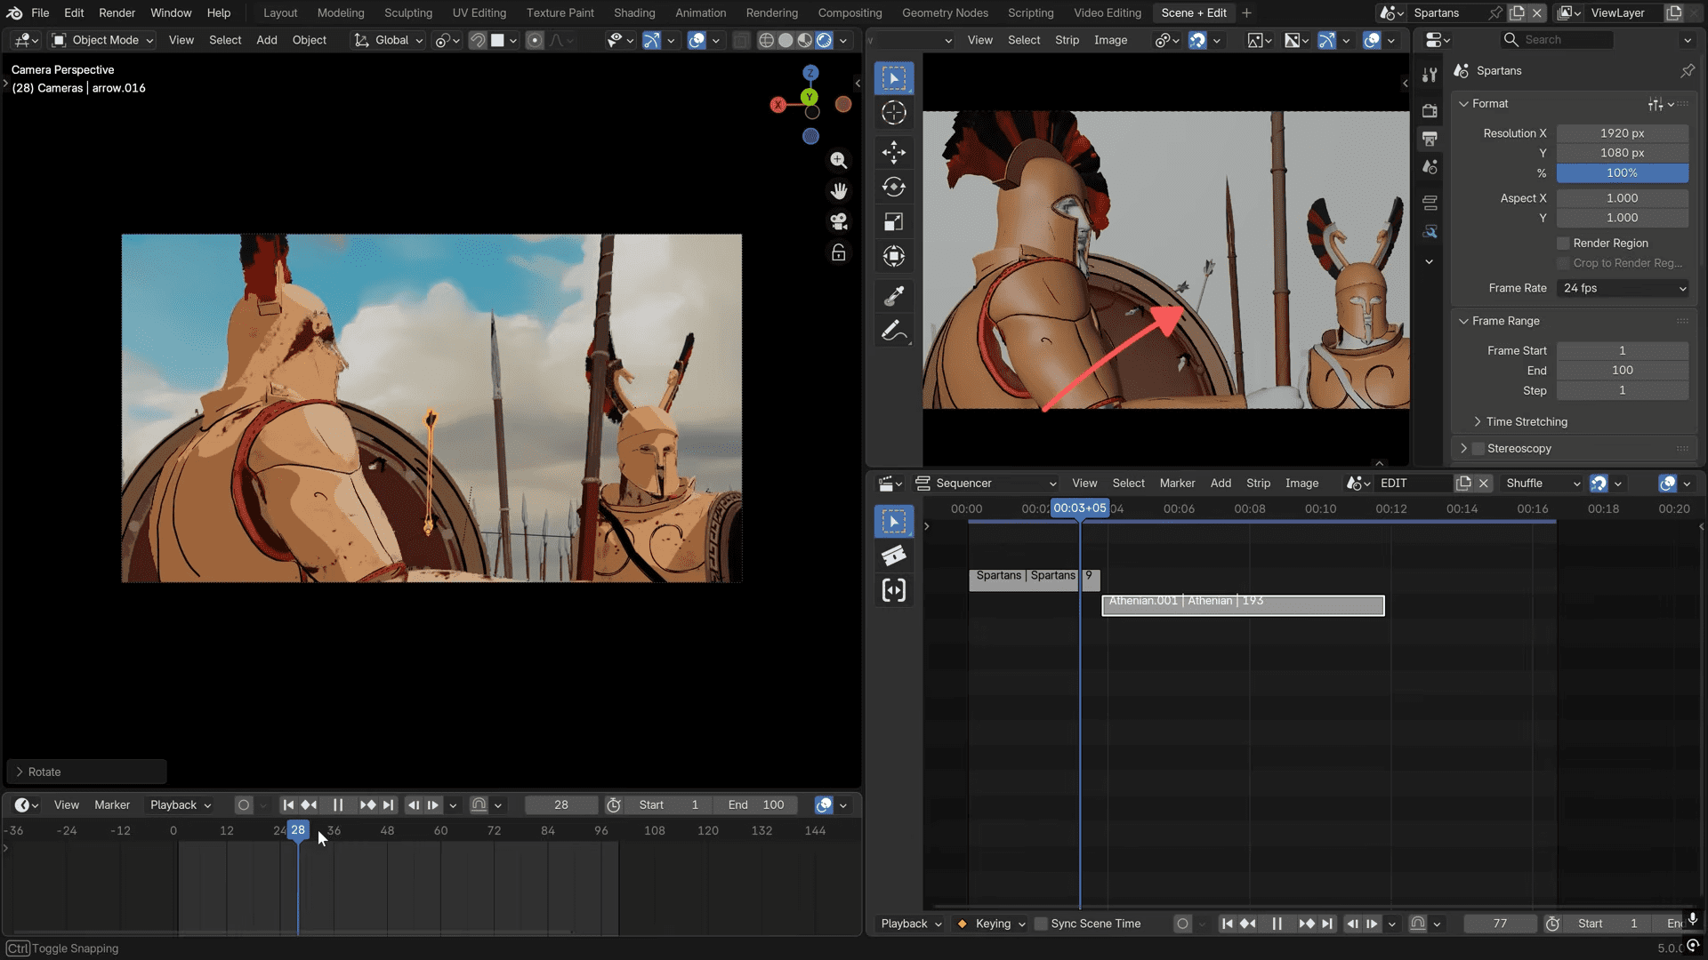Open the Output Properties tab
The image size is (1708, 960).
point(1430,139)
